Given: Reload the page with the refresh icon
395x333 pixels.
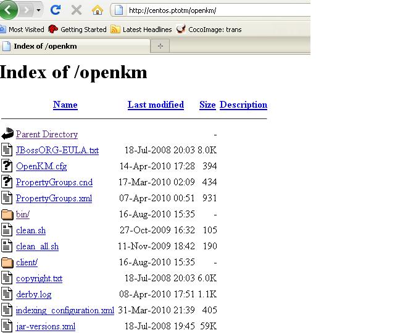Looking at the screenshot, I should click(x=55, y=10).
